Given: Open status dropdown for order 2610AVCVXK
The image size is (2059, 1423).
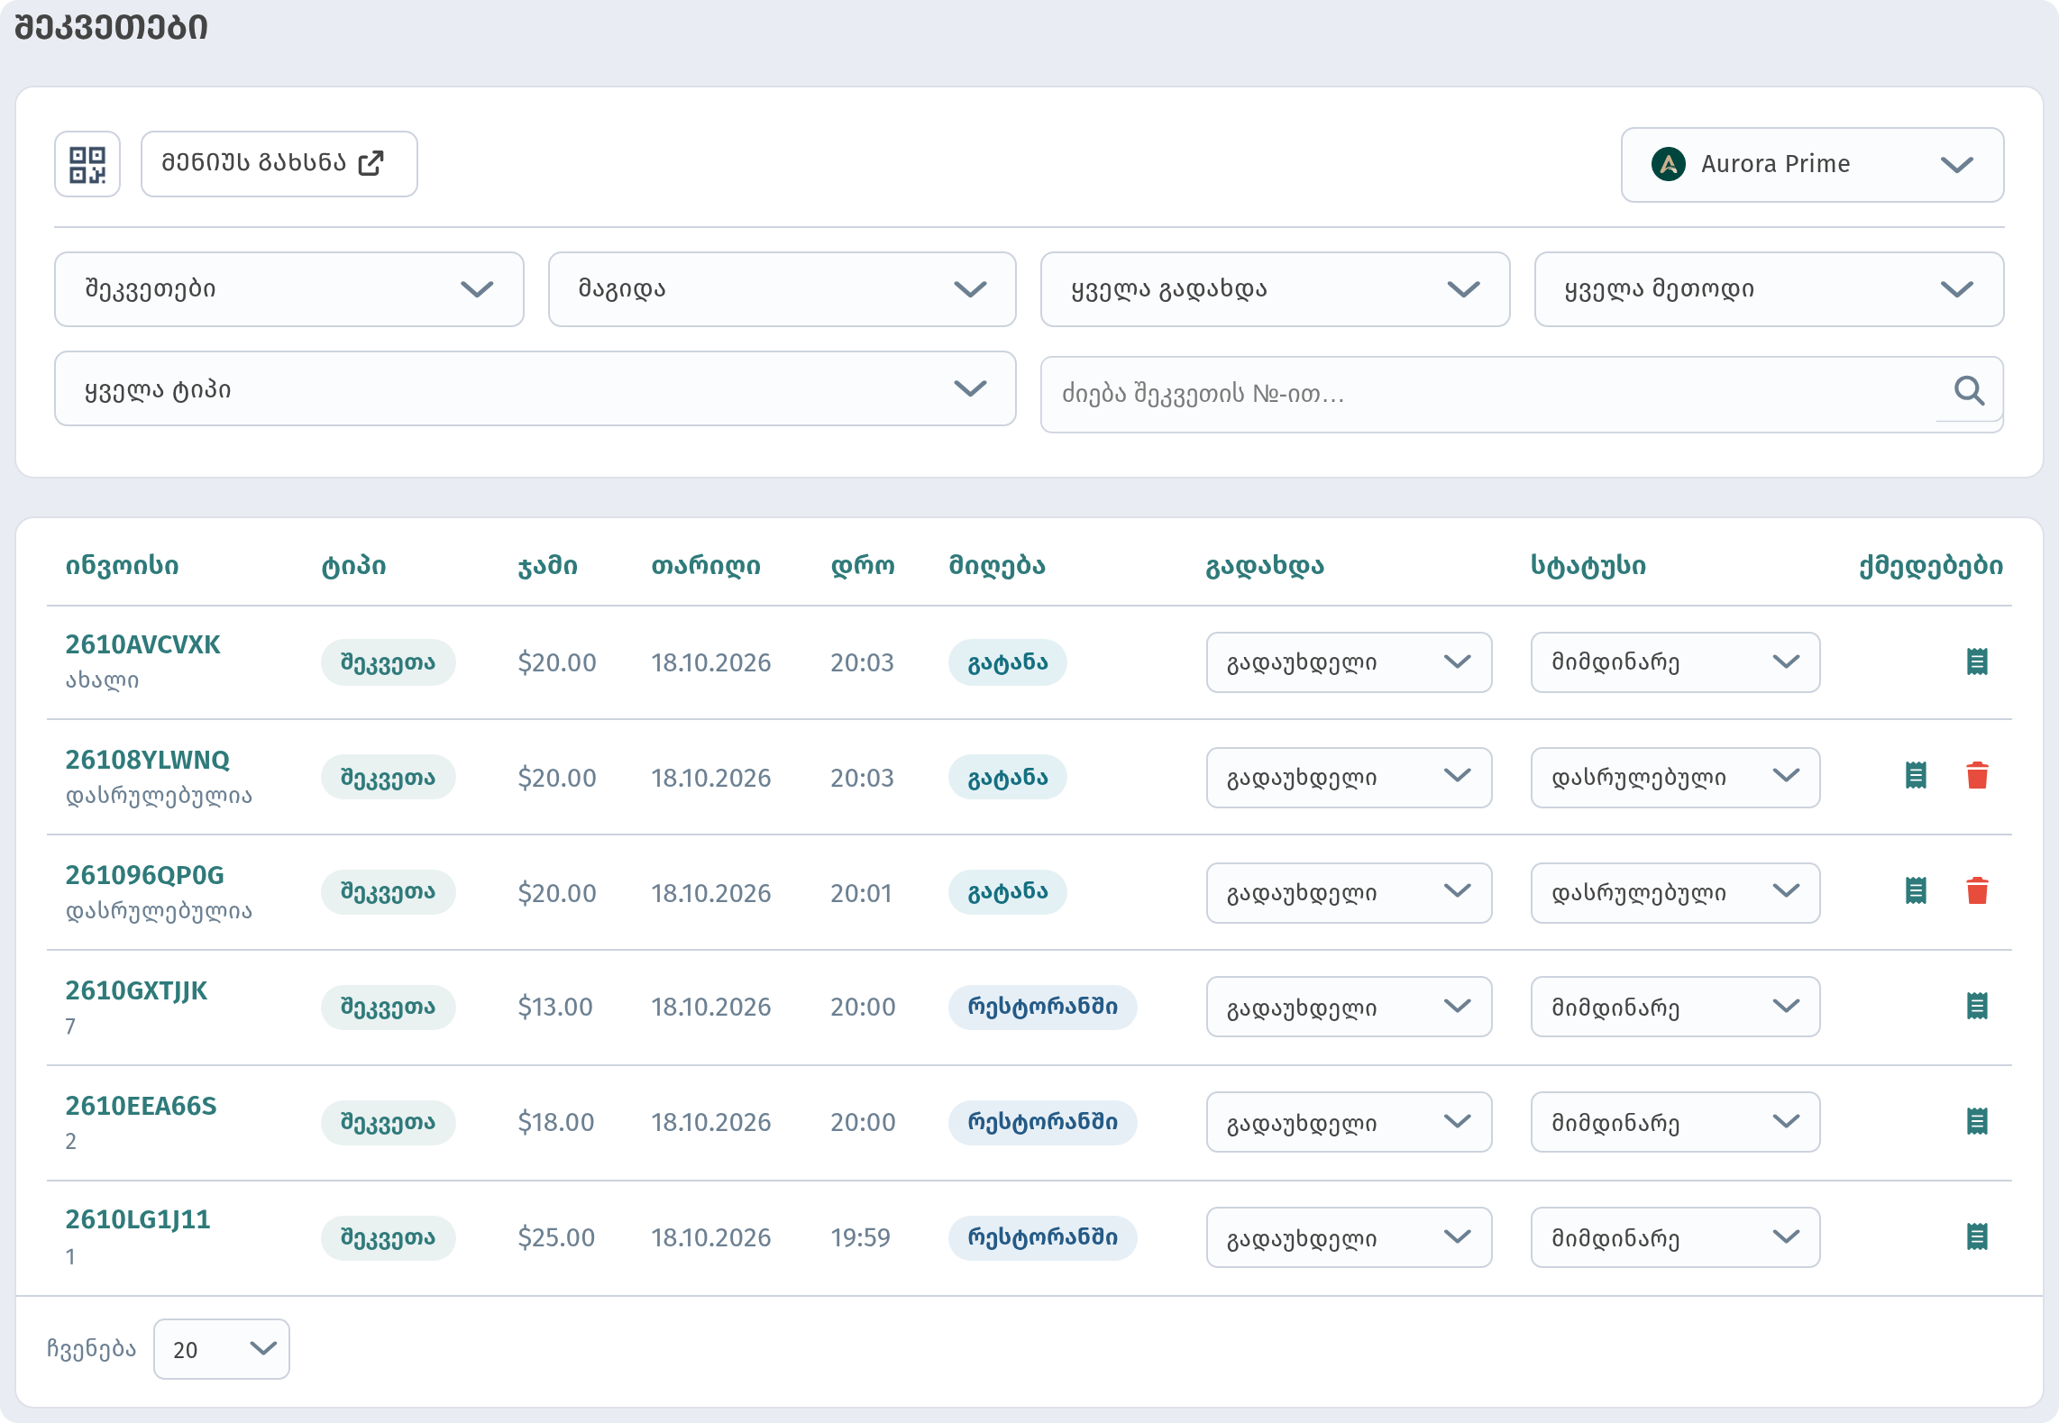Looking at the screenshot, I should [1675, 662].
